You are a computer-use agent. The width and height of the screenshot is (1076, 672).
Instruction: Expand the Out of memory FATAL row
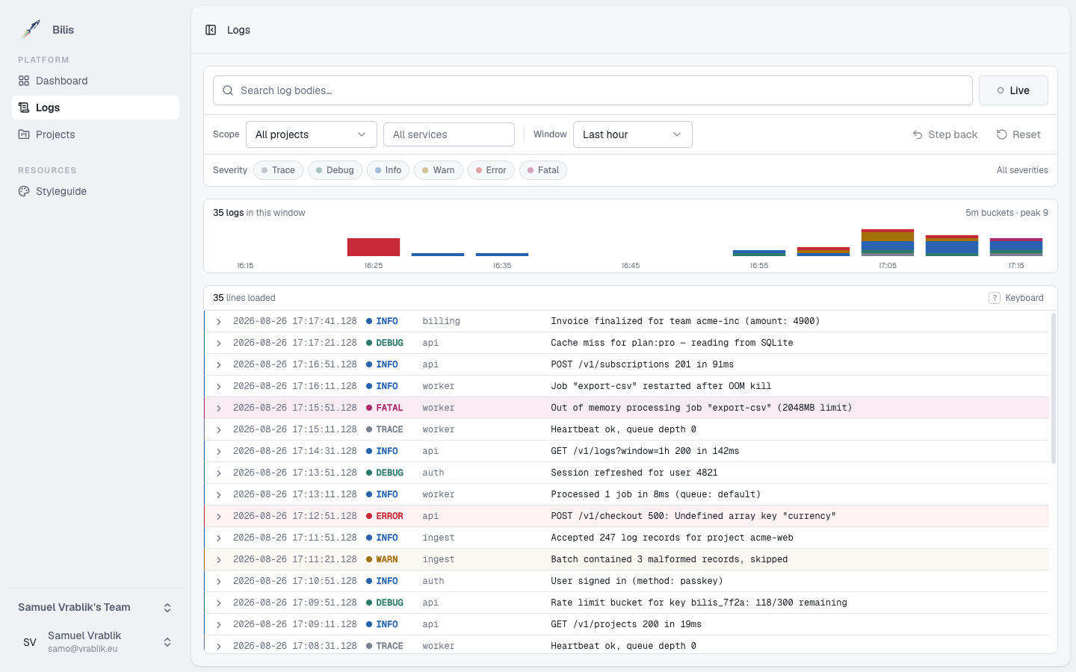(219, 408)
